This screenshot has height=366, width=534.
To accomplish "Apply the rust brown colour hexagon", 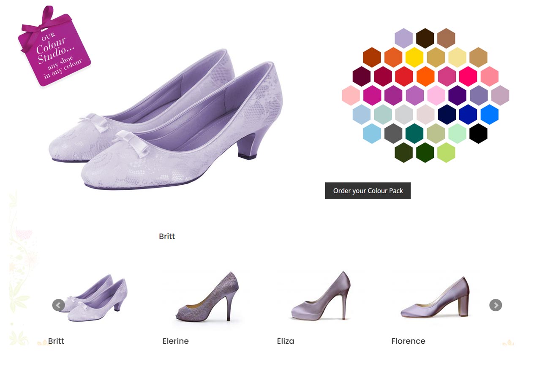I will (x=372, y=57).
